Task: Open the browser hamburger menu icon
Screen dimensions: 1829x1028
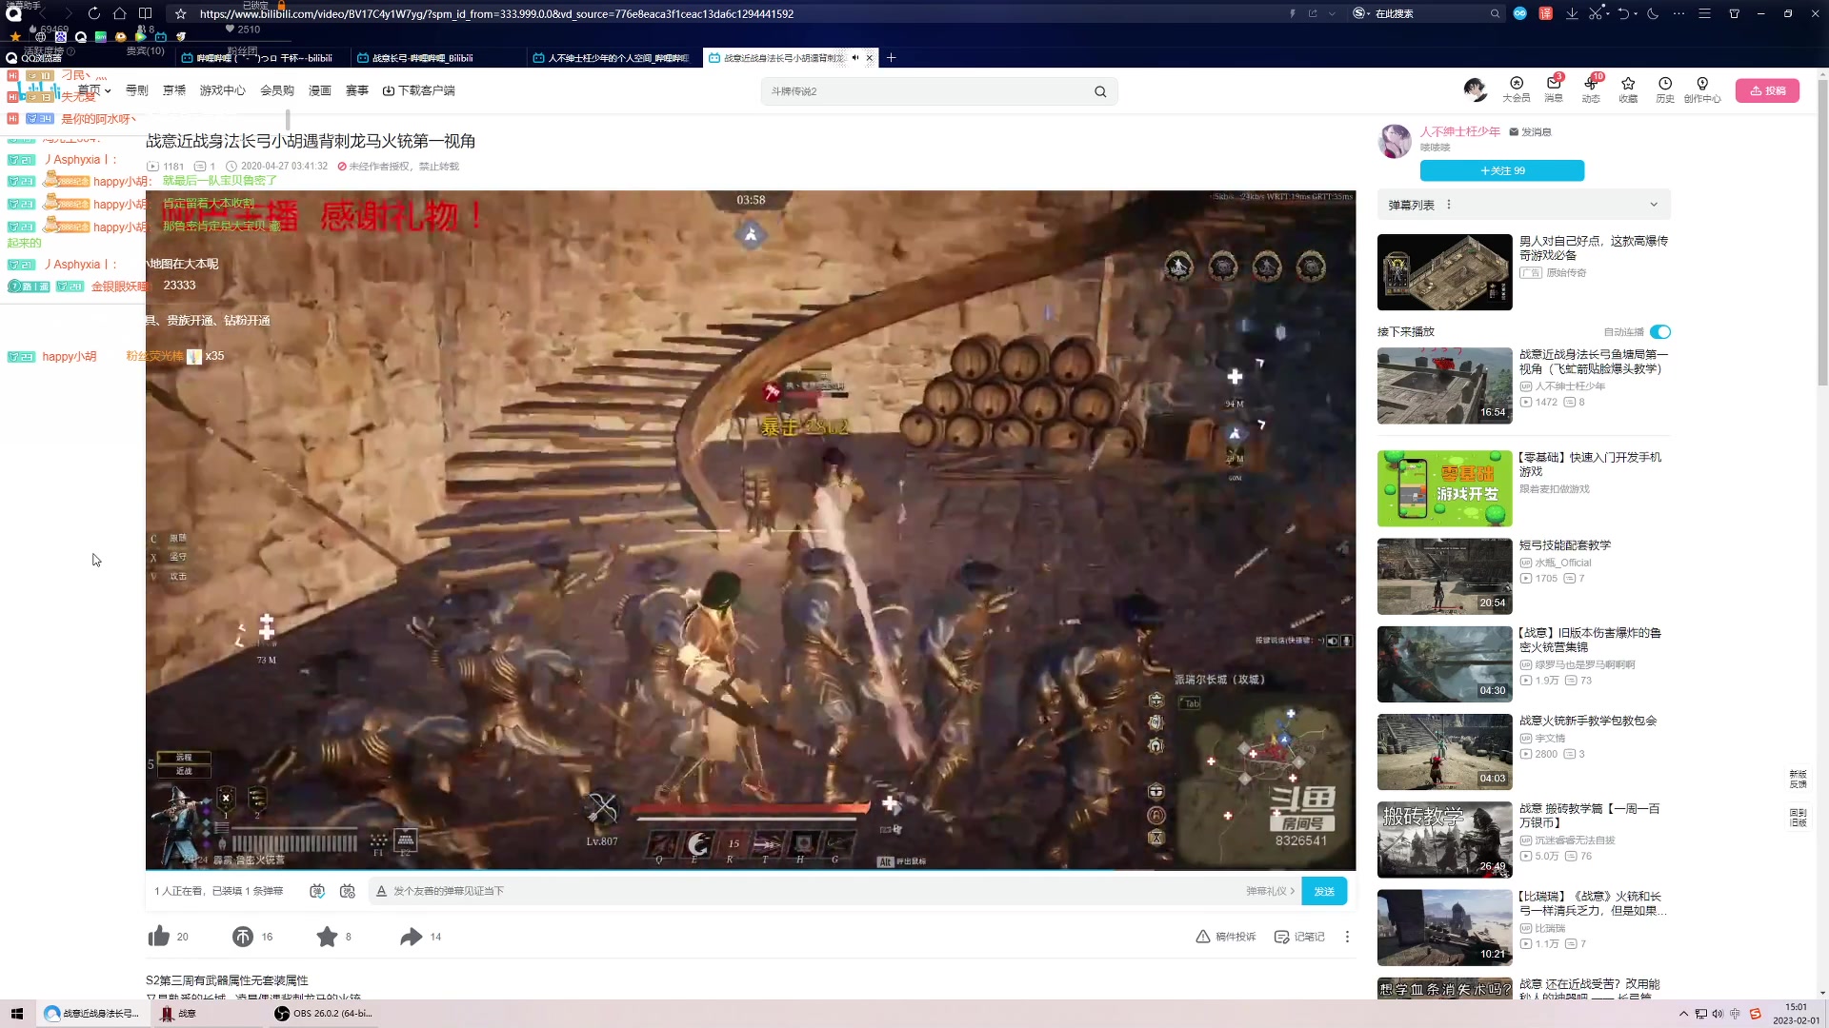Action: point(1705,13)
